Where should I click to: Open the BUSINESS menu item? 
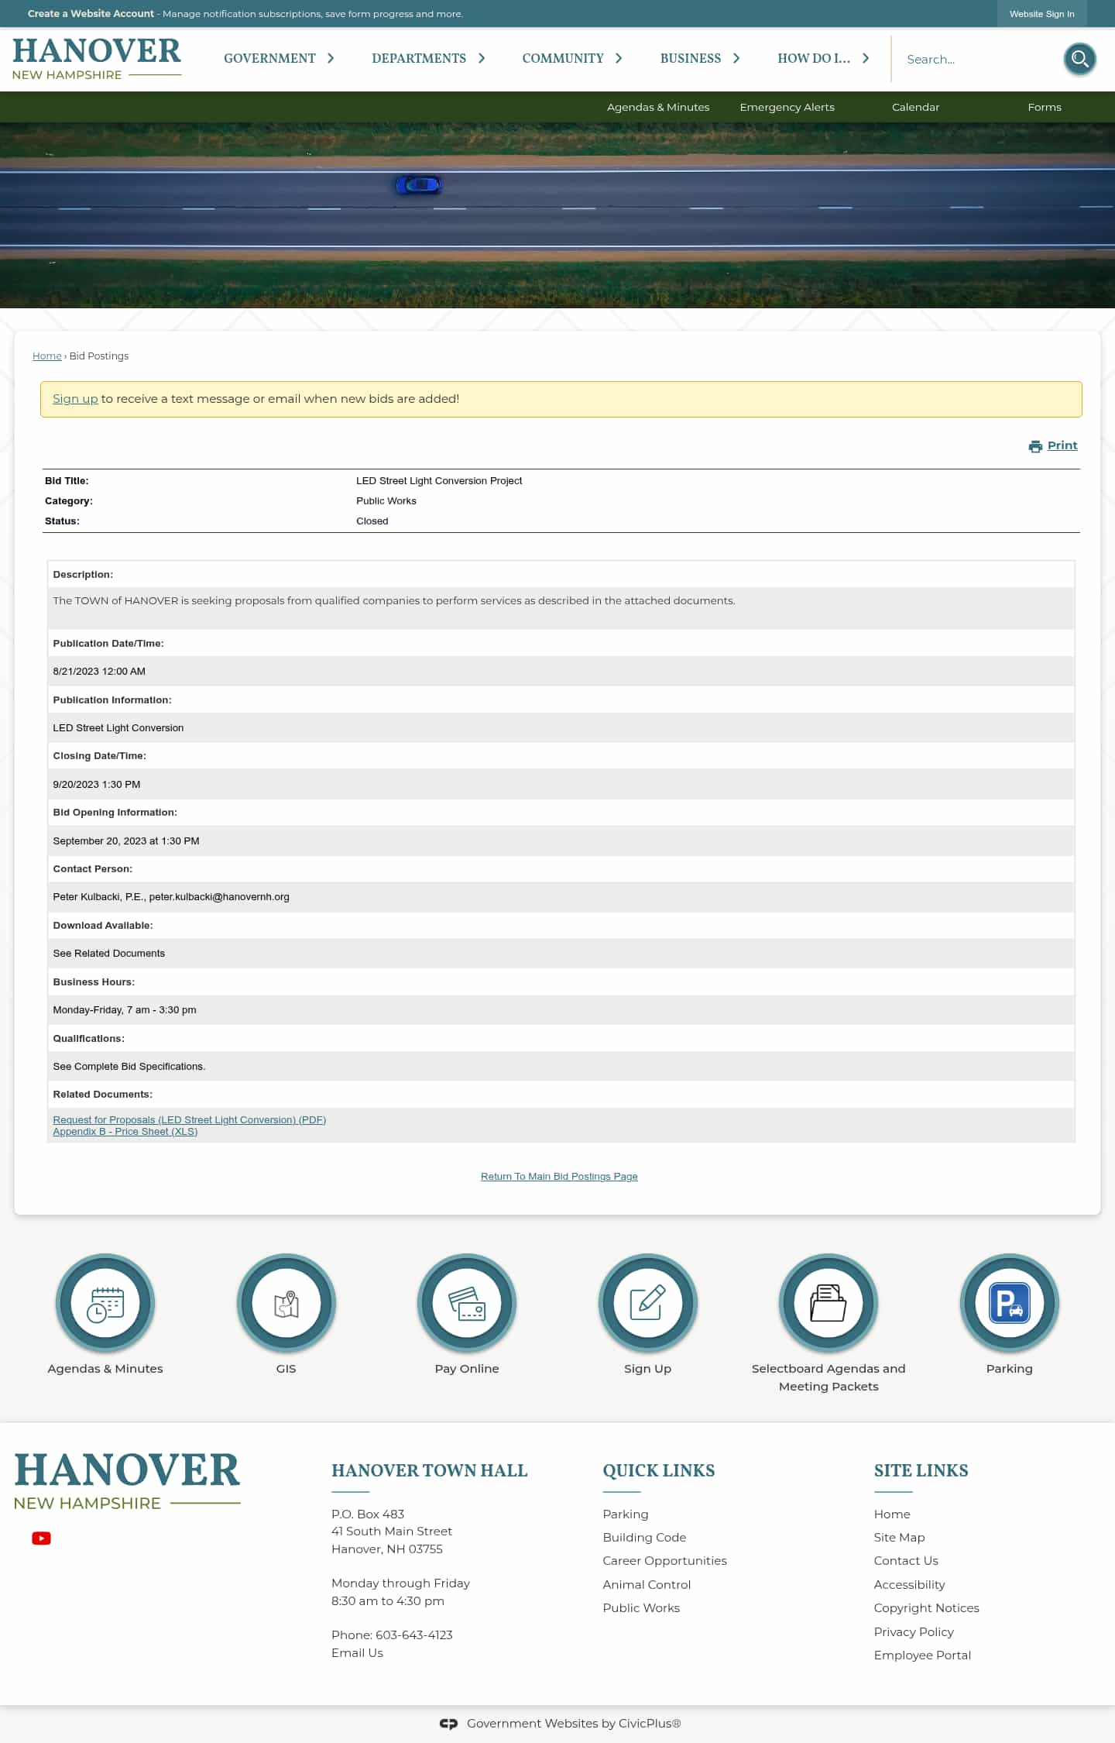click(691, 58)
